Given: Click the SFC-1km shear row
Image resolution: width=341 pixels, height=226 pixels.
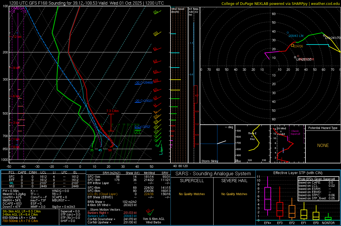Looking at the screenshot, I should (x=129, y=177).
